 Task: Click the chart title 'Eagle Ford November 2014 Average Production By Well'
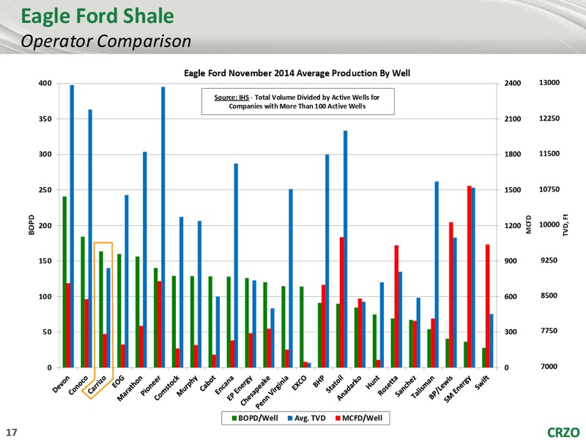point(297,73)
